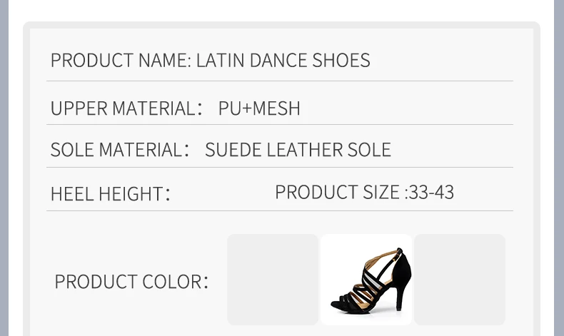
Task: Select the black Latin dance shoe thumbnail
Action: [x=366, y=280]
